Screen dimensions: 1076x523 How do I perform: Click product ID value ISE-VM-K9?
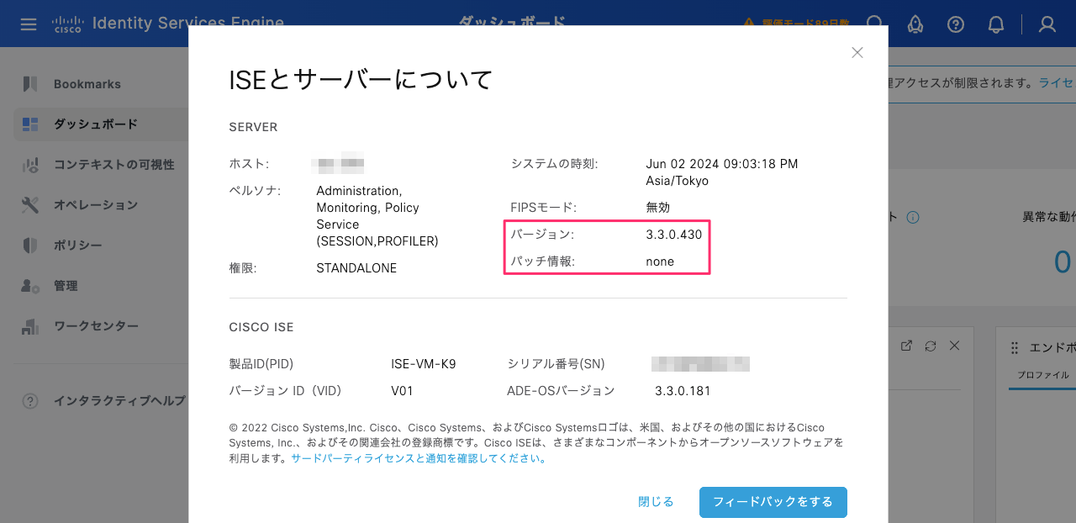[424, 364]
